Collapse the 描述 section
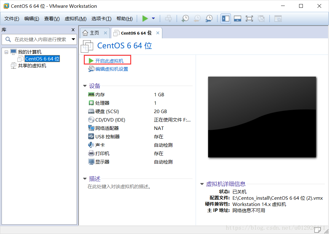This screenshot has width=329, height=234. pyautogui.click(x=85, y=179)
